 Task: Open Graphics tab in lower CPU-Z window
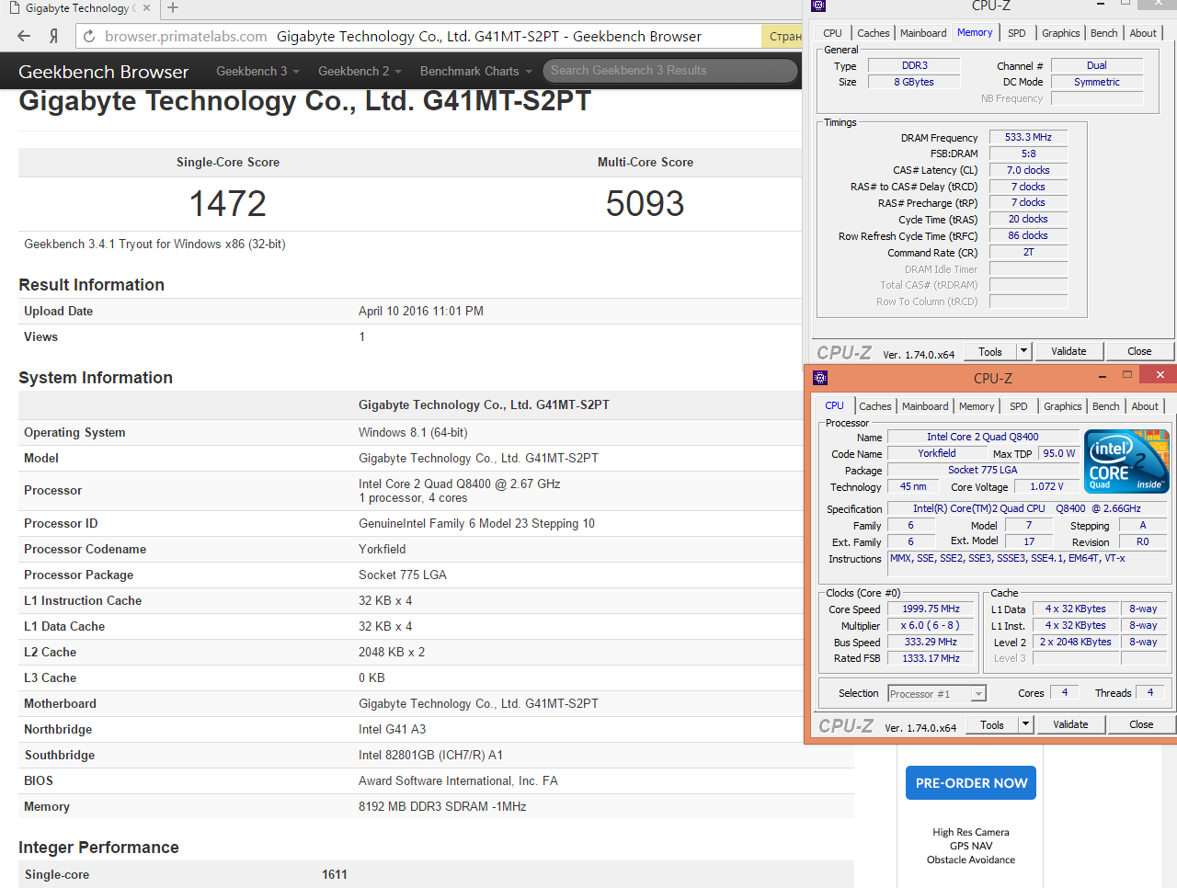1062,406
